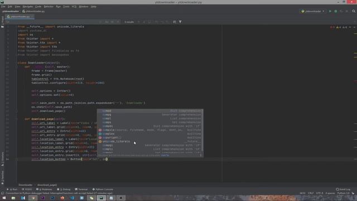
Task: Choose the copyright completion suggestion
Action: pos(150,138)
